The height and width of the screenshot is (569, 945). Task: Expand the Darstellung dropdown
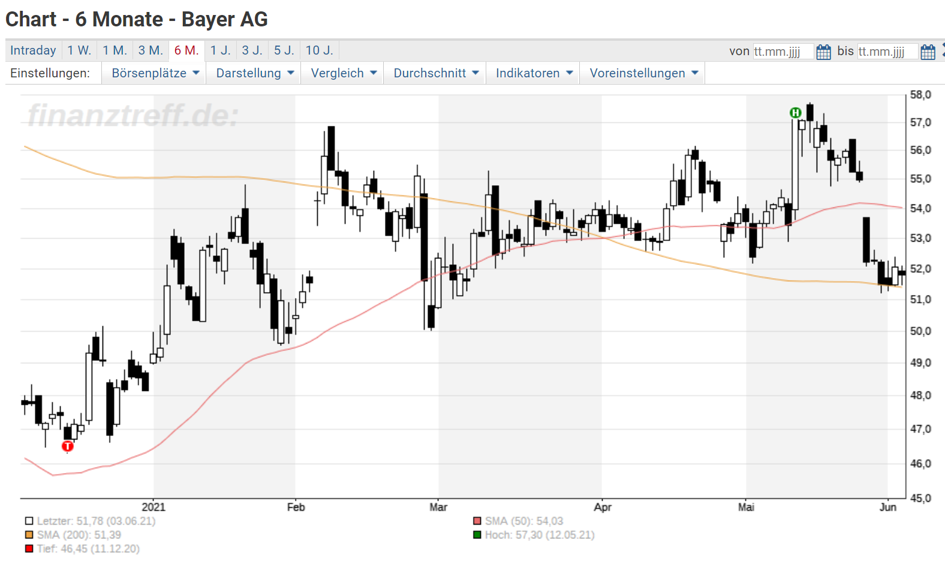point(254,73)
